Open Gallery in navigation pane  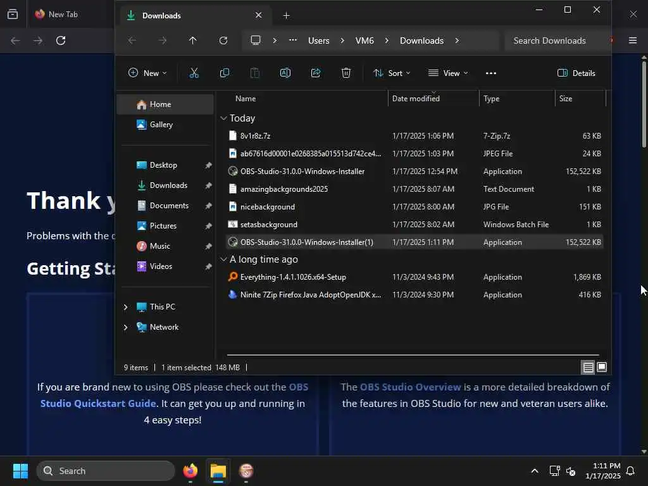(x=165, y=125)
